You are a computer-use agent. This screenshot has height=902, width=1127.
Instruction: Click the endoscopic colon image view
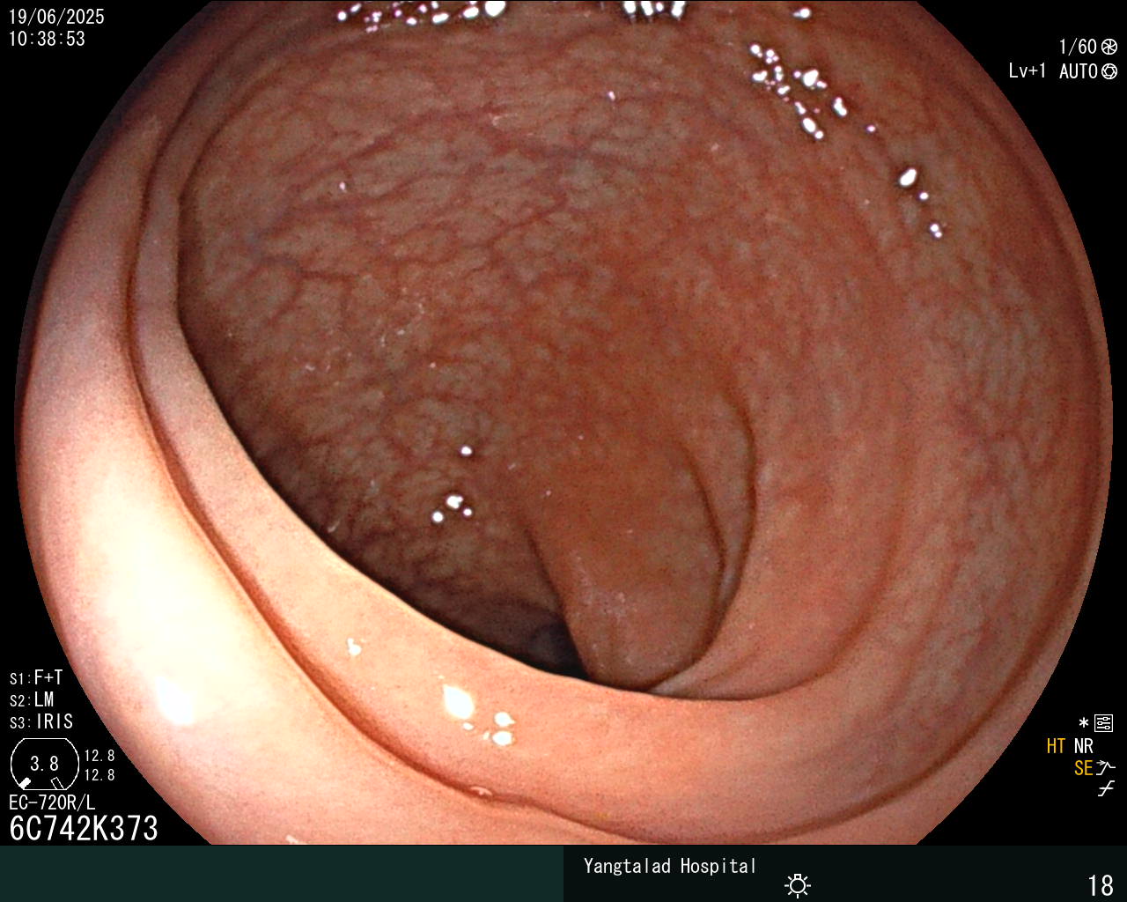(x=563, y=423)
